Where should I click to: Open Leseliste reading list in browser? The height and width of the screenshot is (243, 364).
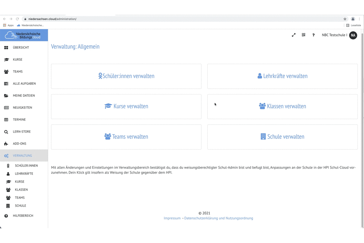click(353, 25)
